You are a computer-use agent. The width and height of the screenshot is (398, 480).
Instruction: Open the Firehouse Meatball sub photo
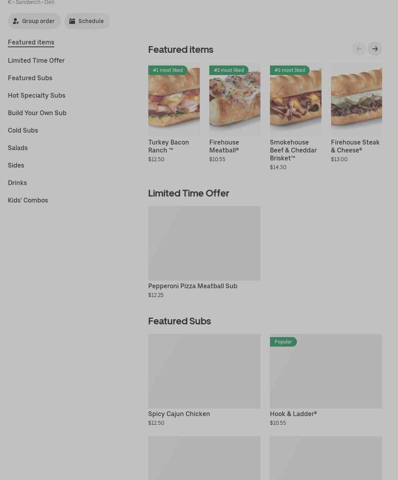235,100
